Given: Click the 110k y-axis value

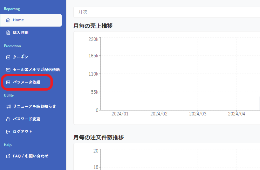Looking at the screenshot, I should tap(93, 74).
